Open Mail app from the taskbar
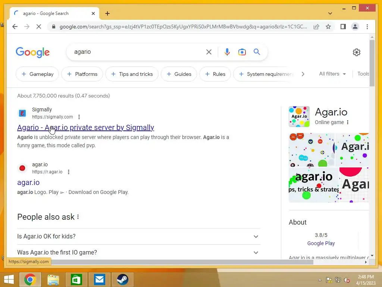This screenshot has width=382, height=287. click(x=99, y=280)
